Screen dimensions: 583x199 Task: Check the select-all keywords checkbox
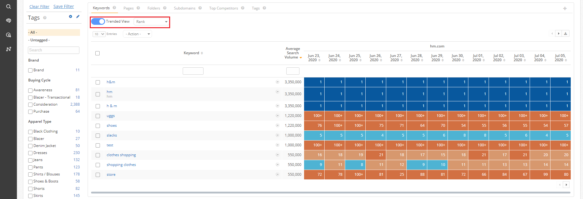(x=97, y=53)
